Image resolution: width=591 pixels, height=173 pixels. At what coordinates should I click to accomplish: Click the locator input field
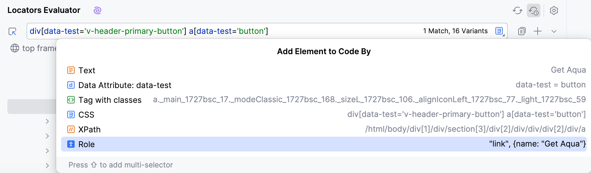pyautogui.click(x=216, y=31)
